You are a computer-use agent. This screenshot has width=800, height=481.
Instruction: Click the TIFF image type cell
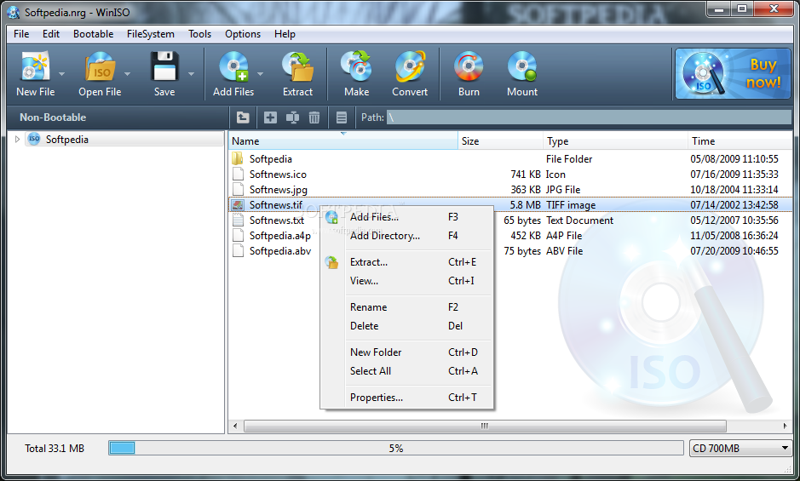[571, 205]
